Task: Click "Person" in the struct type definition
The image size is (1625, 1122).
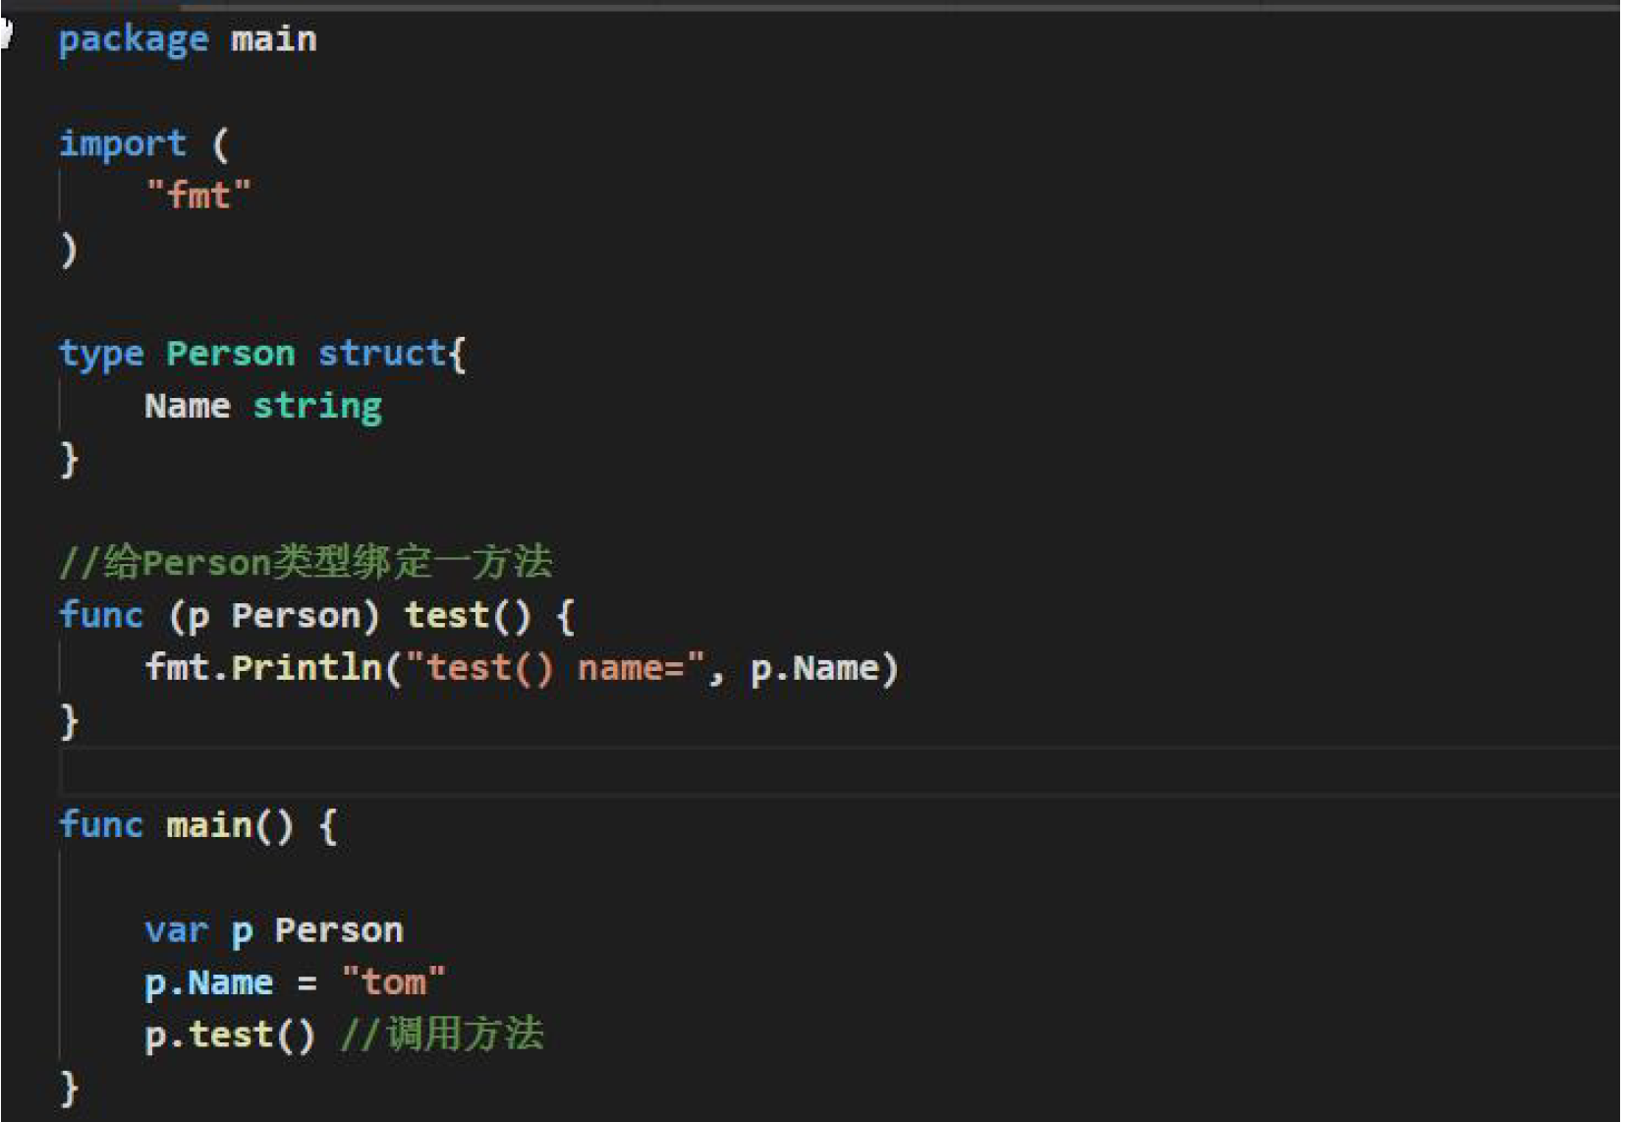Action: [230, 354]
